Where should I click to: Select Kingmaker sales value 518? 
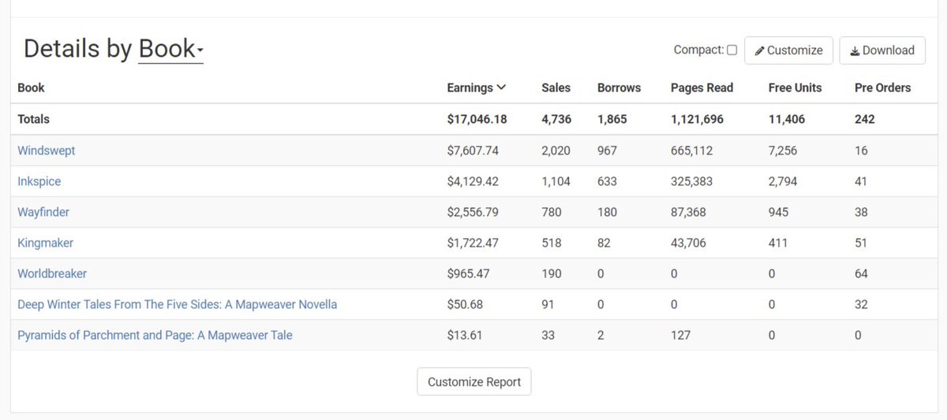552,243
